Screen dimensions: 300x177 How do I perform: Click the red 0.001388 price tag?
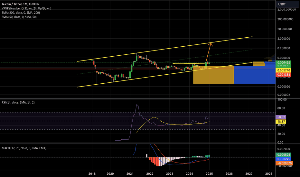[283, 75]
